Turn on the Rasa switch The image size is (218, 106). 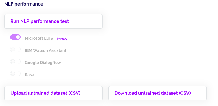pos(15,74)
